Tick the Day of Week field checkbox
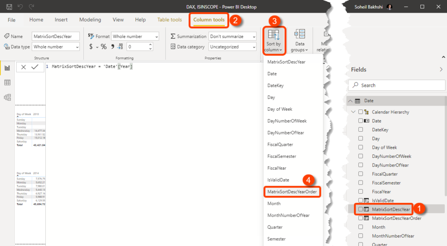 pos(361,147)
